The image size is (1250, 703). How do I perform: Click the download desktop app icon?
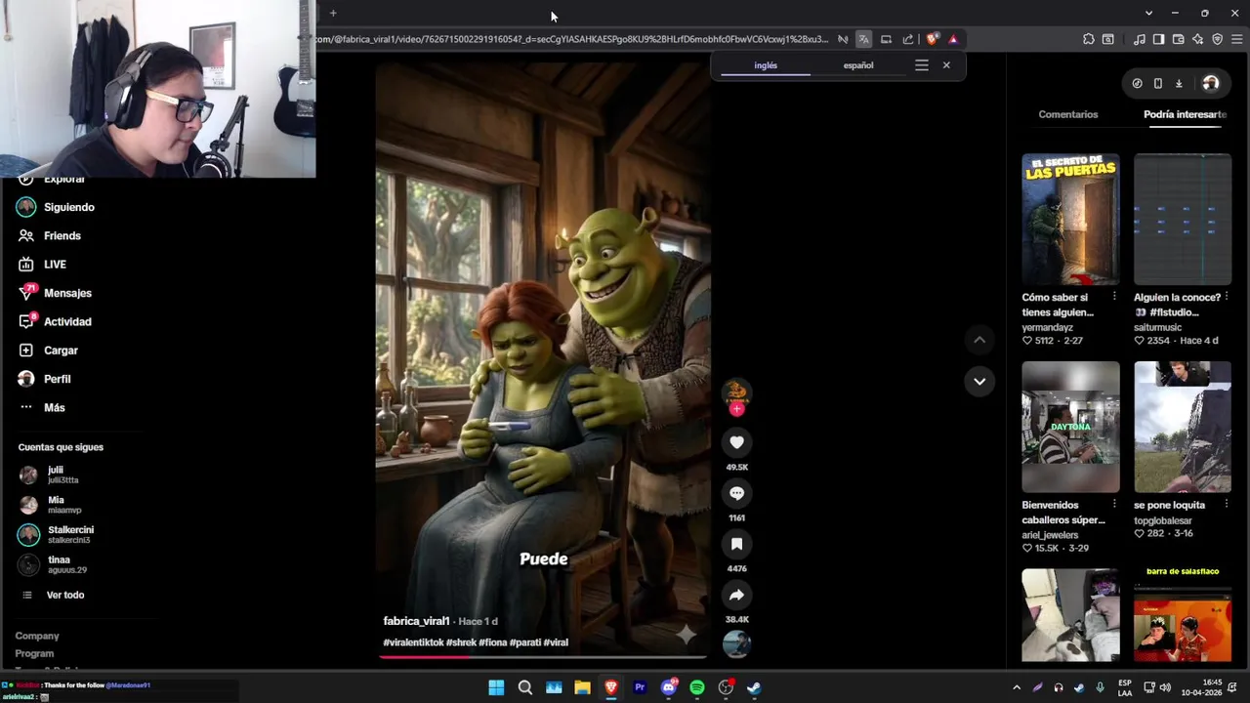pyautogui.click(x=1179, y=83)
